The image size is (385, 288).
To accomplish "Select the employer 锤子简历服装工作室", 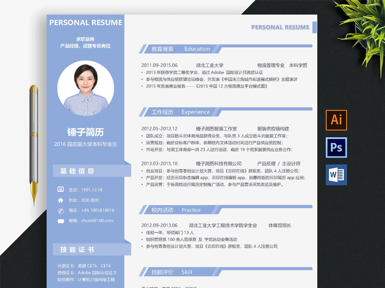I will pyautogui.click(x=216, y=129).
